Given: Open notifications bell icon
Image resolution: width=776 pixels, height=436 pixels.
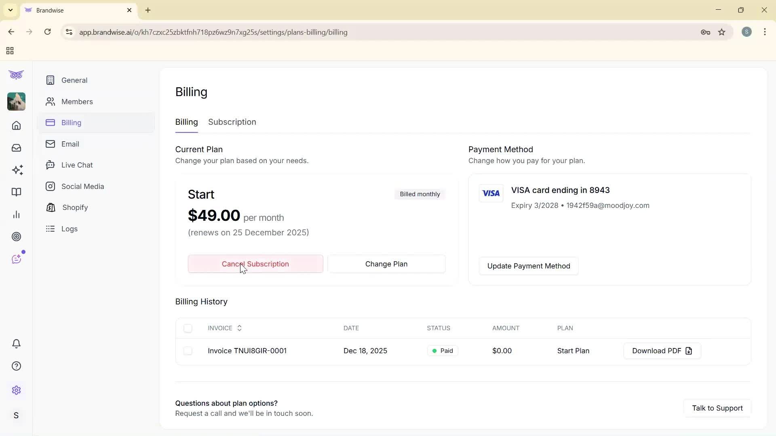Looking at the screenshot, I should pyautogui.click(x=16, y=344).
